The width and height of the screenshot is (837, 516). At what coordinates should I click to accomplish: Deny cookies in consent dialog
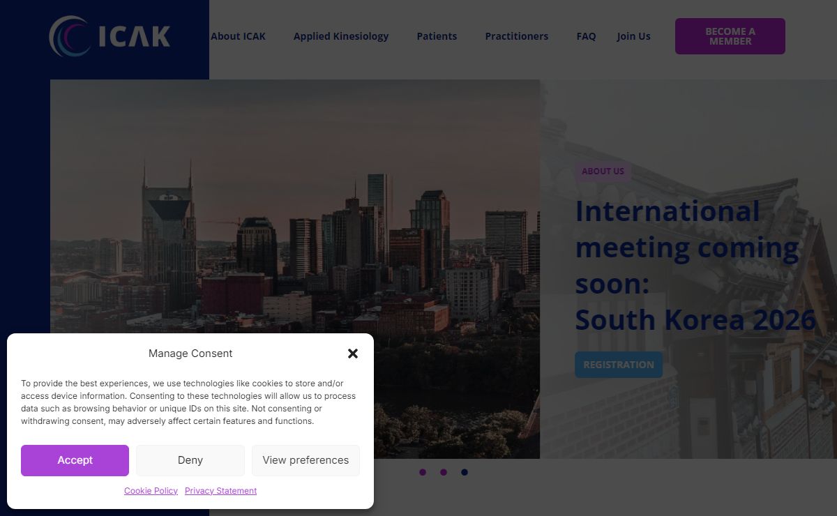pos(190,460)
